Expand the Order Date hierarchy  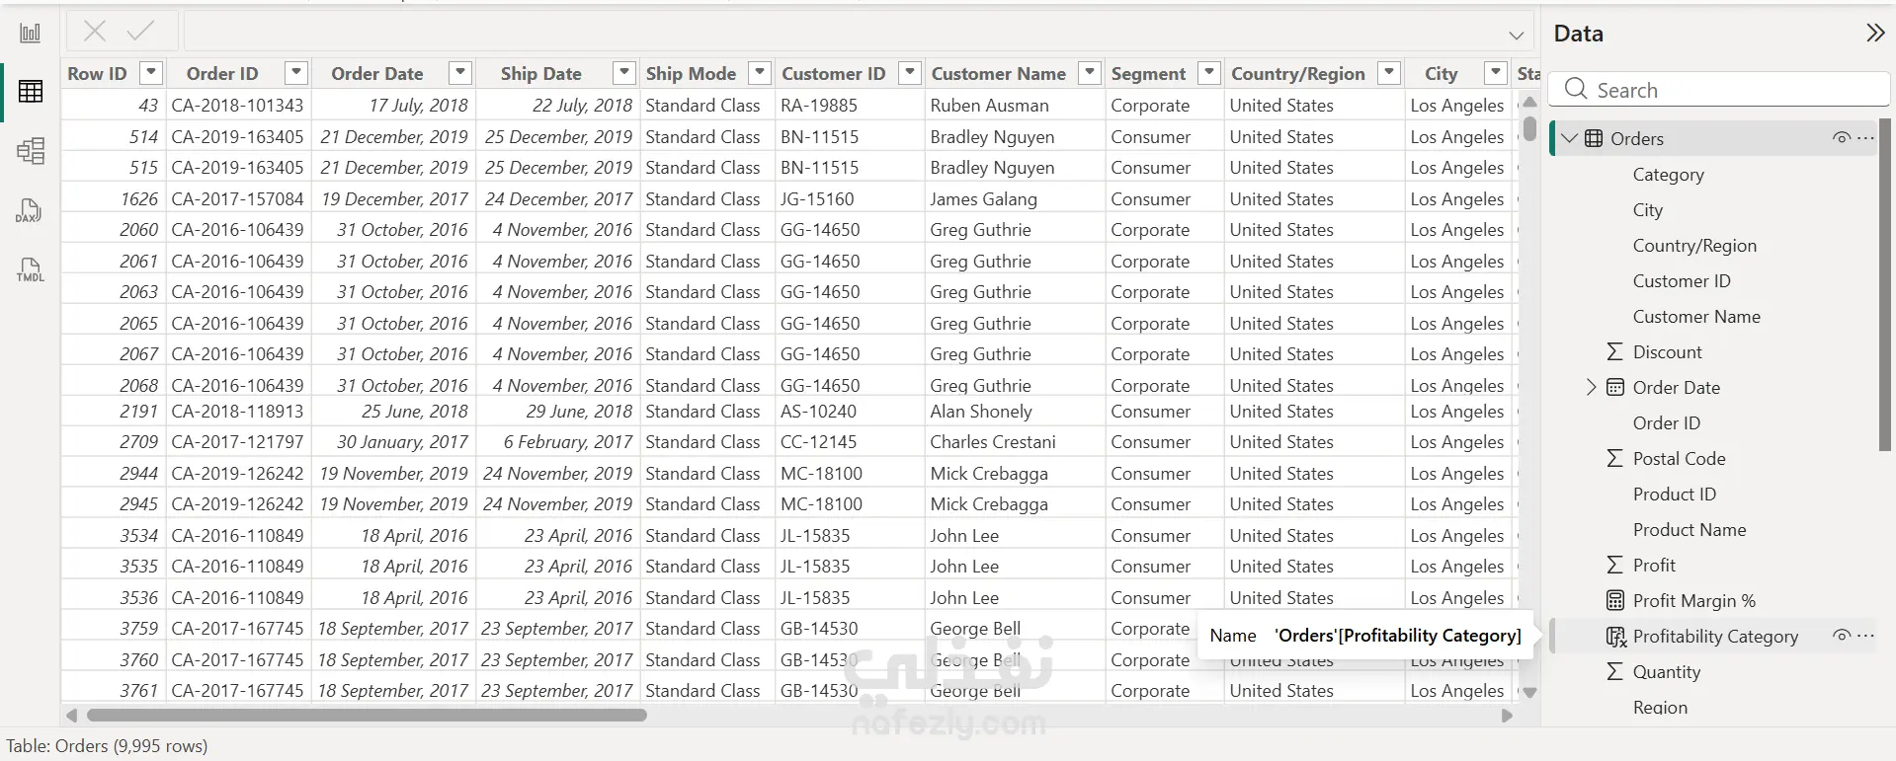pyautogui.click(x=1591, y=387)
